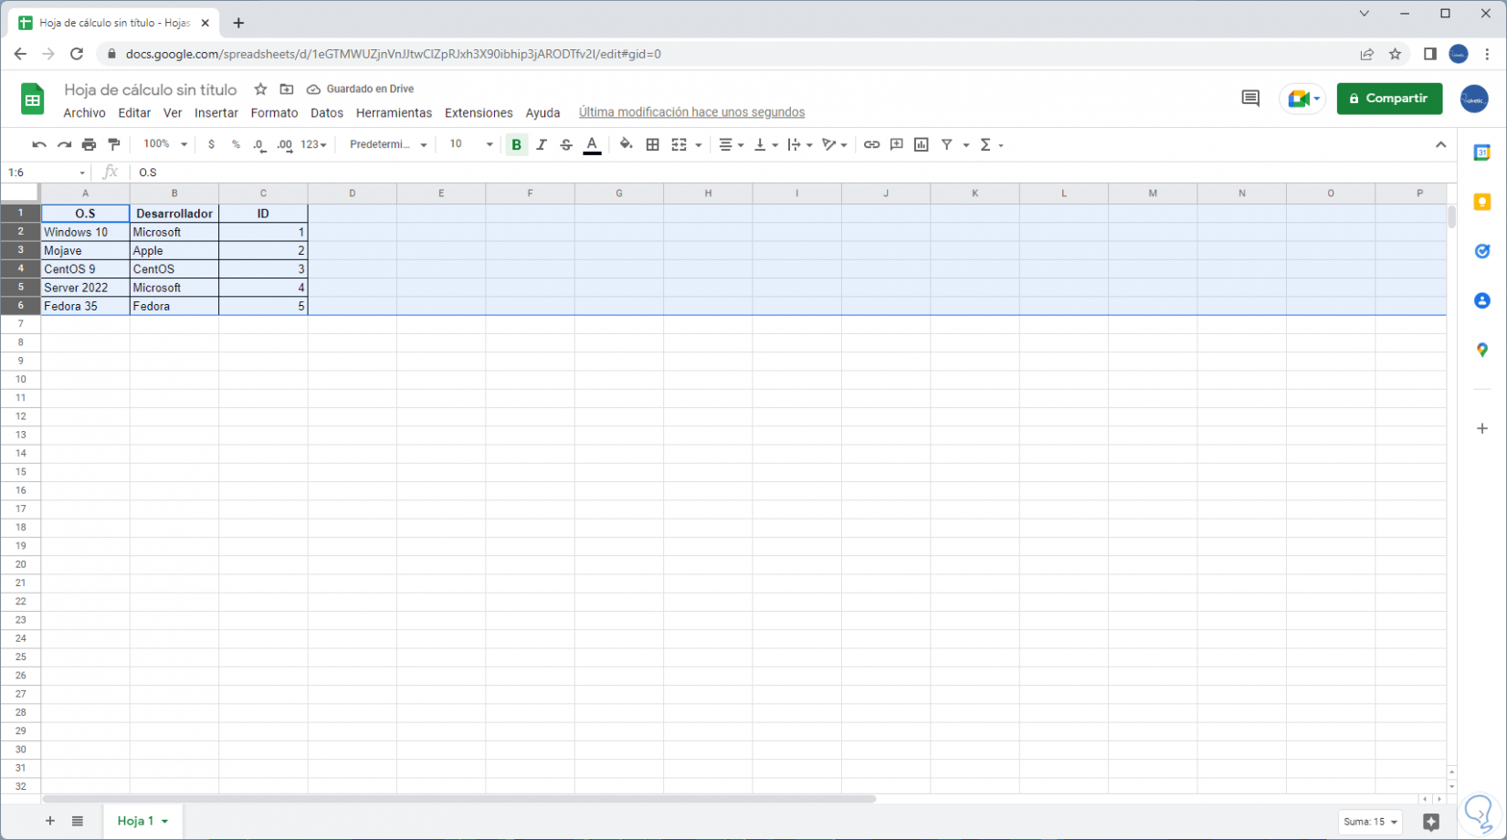Open the Formato menu
The image size is (1507, 840).
pyautogui.click(x=274, y=113)
